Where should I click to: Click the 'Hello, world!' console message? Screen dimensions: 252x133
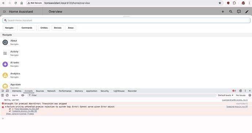[x=12, y=100]
